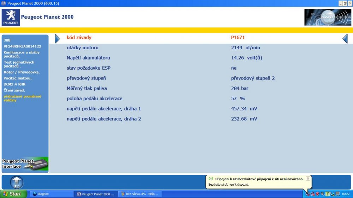
Task: Click the Peugeot Planet 2000 header title
Action: click(x=47, y=17)
